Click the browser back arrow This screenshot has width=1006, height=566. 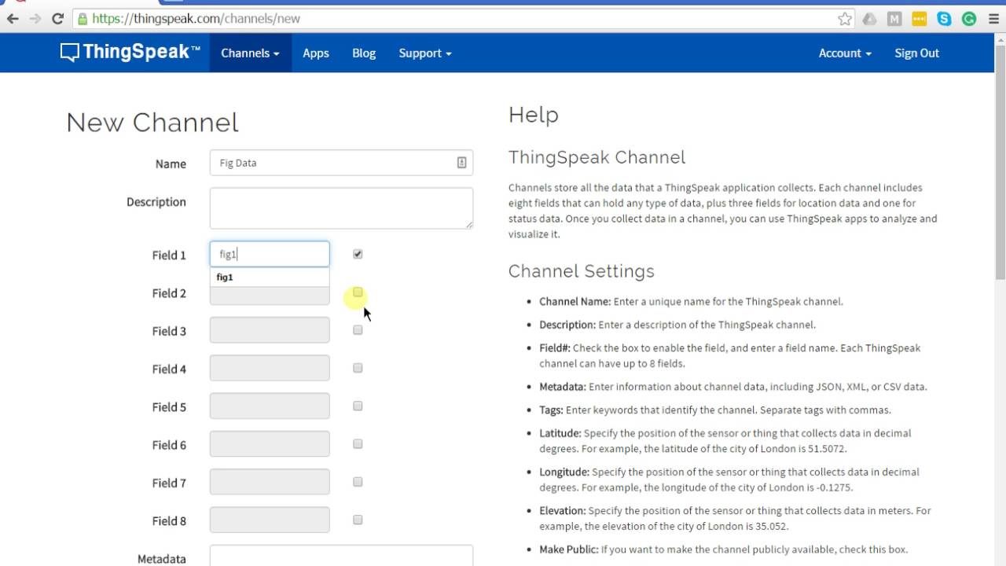(x=13, y=19)
